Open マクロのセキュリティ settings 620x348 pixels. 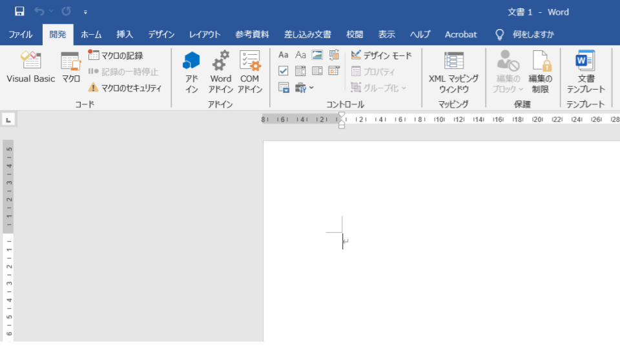[x=125, y=88]
